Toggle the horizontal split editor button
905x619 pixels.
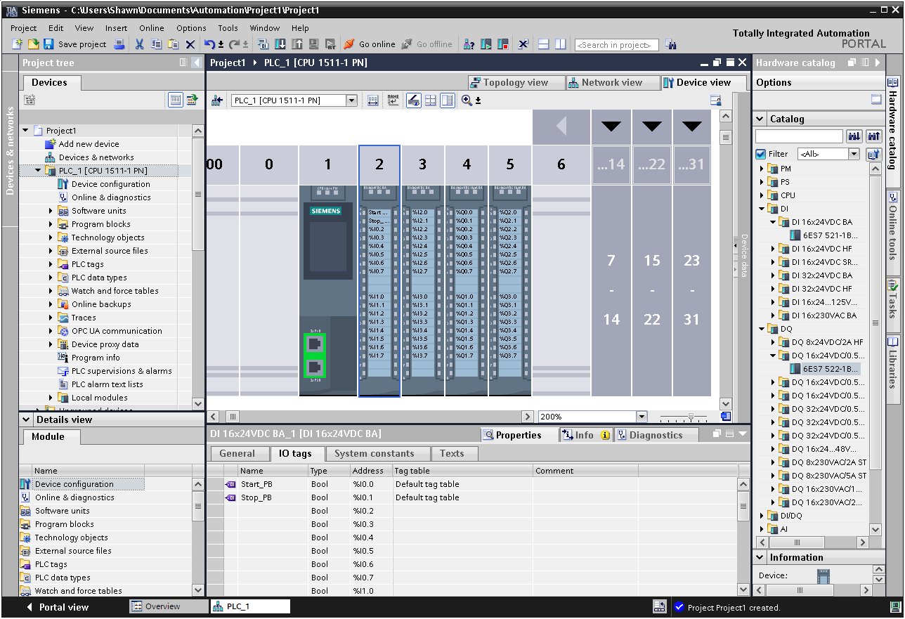click(x=544, y=44)
